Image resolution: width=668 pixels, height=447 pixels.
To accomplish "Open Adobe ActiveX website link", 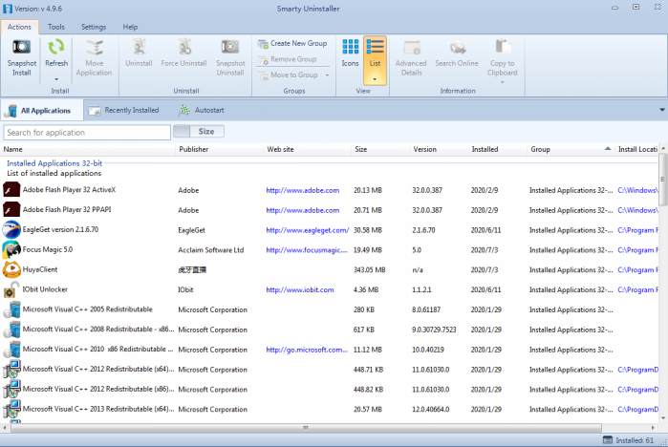I will pos(303,190).
